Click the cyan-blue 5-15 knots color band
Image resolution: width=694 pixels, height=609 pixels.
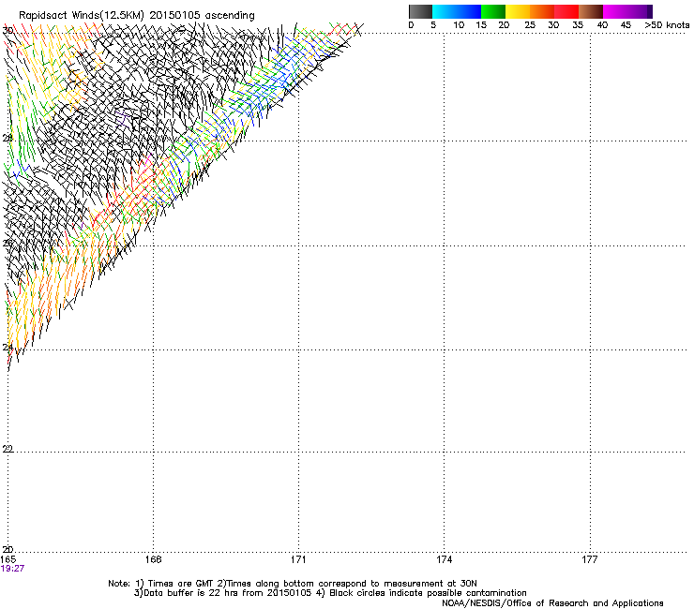[x=457, y=11]
